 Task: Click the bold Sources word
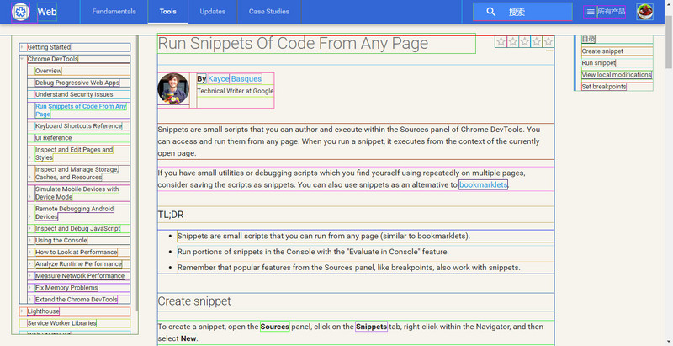point(275,327)
